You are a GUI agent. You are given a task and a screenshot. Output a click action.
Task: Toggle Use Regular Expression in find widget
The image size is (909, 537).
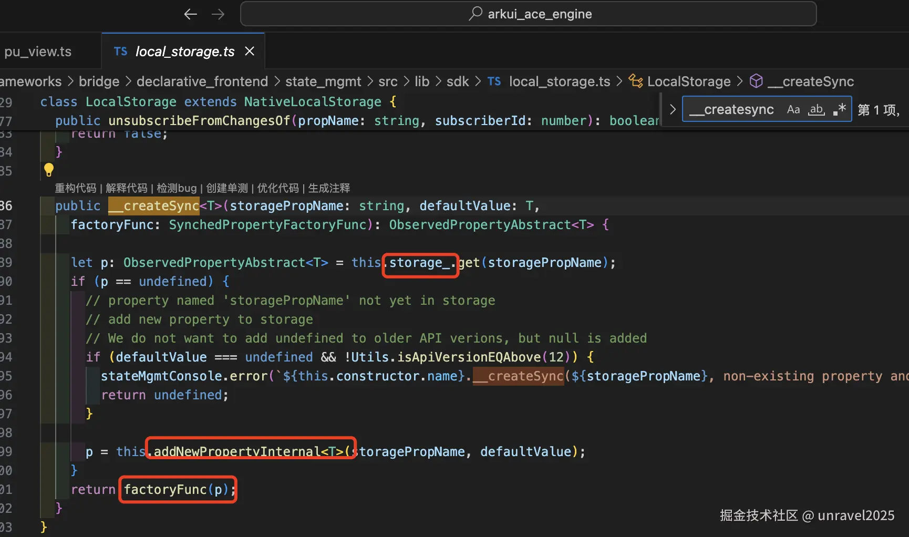[x=839, y=109]
